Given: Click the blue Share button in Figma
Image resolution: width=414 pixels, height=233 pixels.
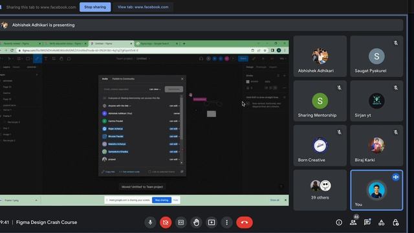Looking at the screenshot, I should (243, 59).
